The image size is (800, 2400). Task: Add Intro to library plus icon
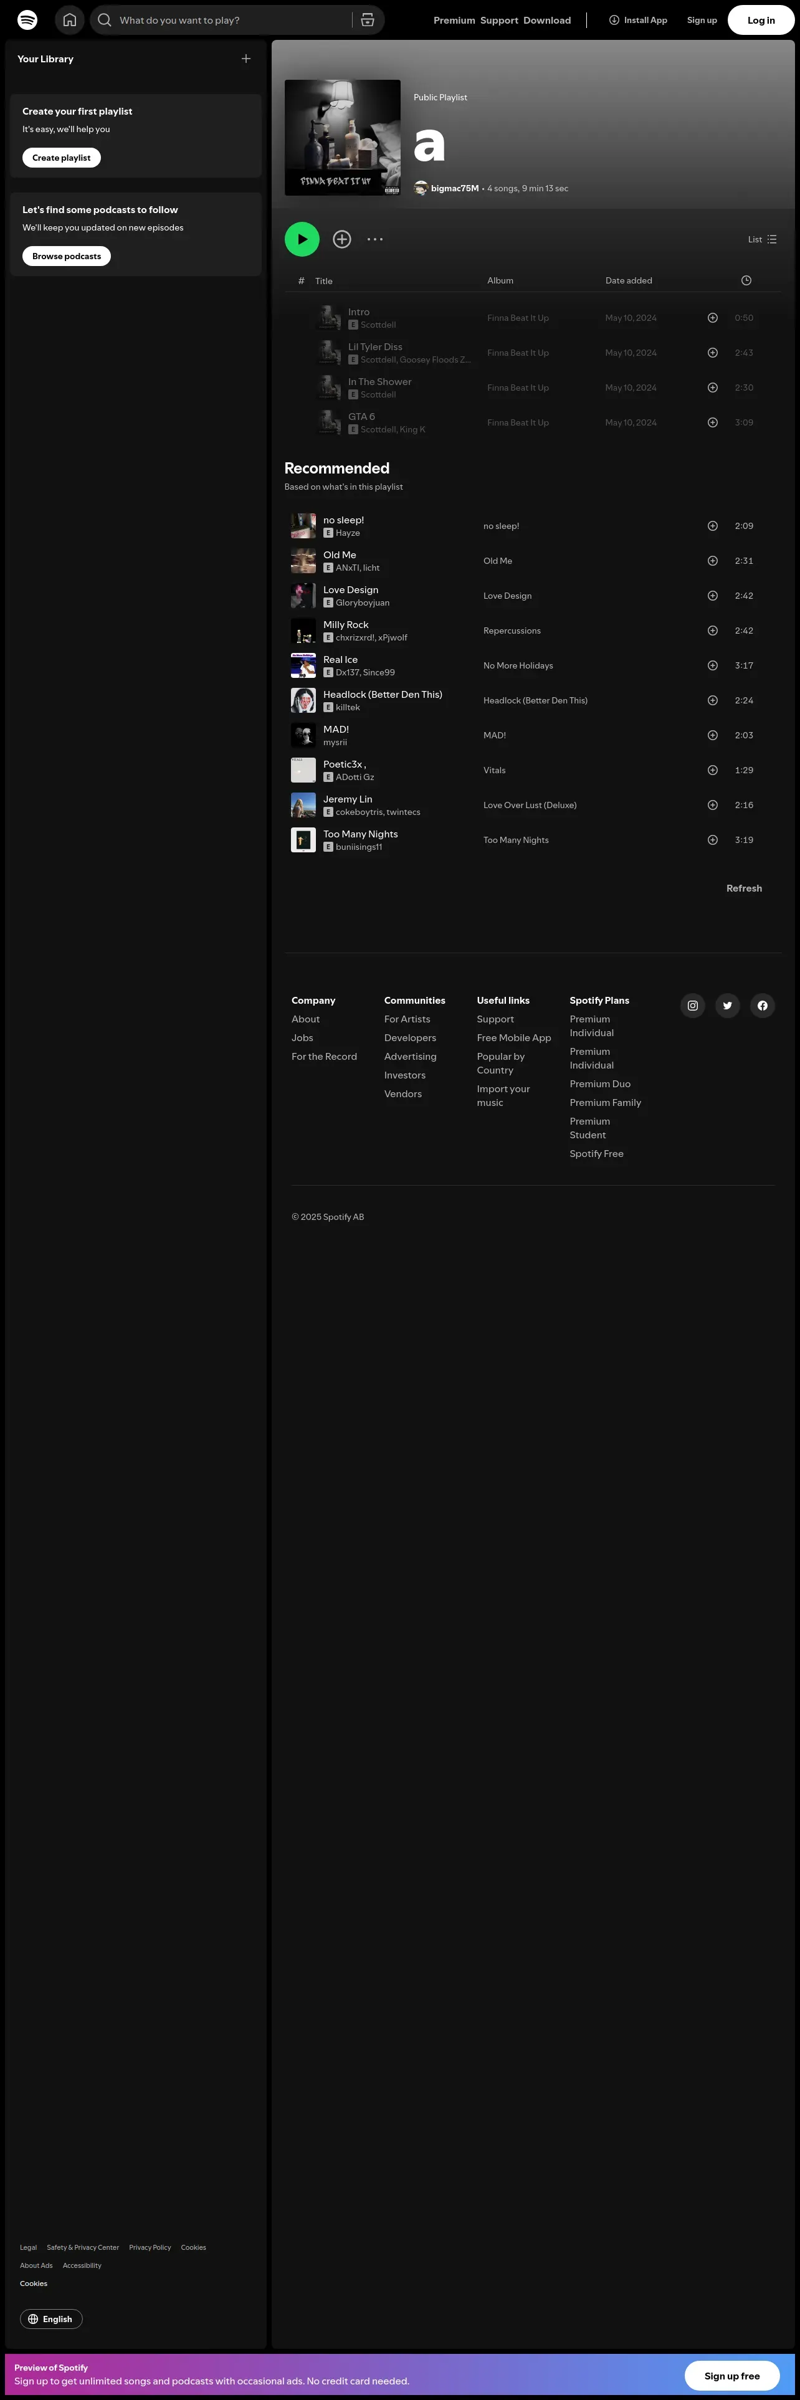coord(712,318)
